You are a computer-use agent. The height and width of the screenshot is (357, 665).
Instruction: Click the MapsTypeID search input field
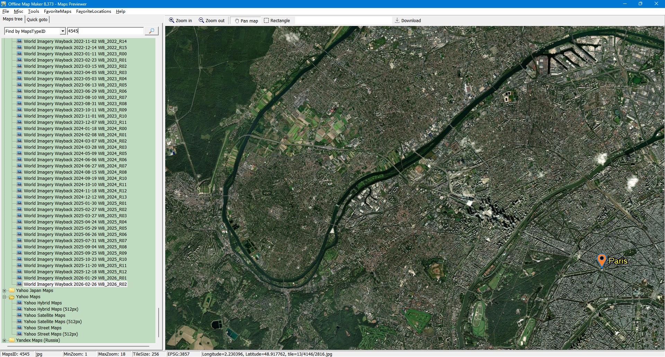(x=105, y=31)
